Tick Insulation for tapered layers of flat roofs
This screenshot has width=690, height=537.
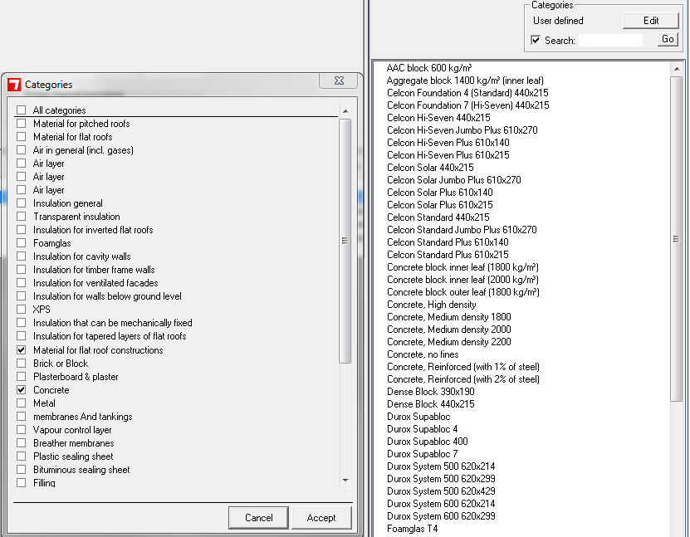pos(21,335)
